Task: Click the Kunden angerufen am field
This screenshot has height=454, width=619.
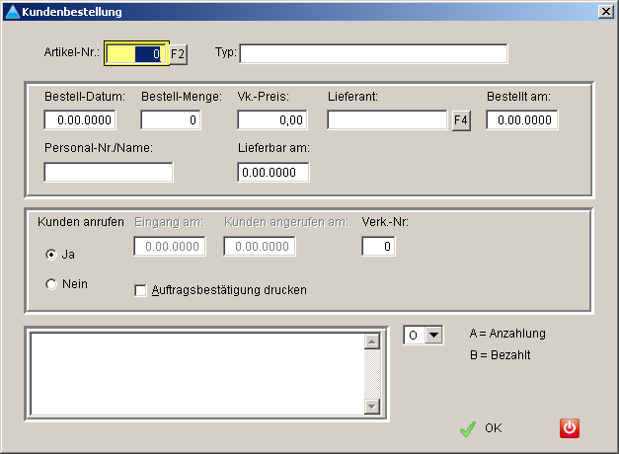Action: (x=260, y=247)
